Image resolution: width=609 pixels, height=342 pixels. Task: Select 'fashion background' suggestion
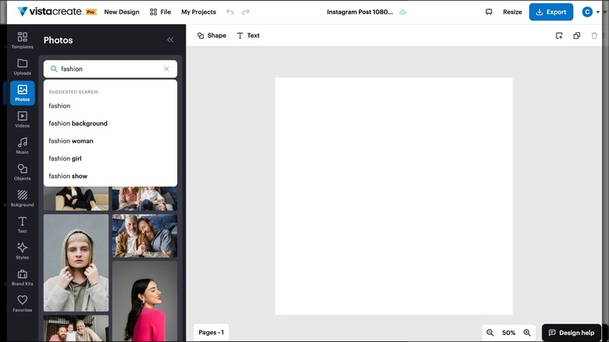78,123
